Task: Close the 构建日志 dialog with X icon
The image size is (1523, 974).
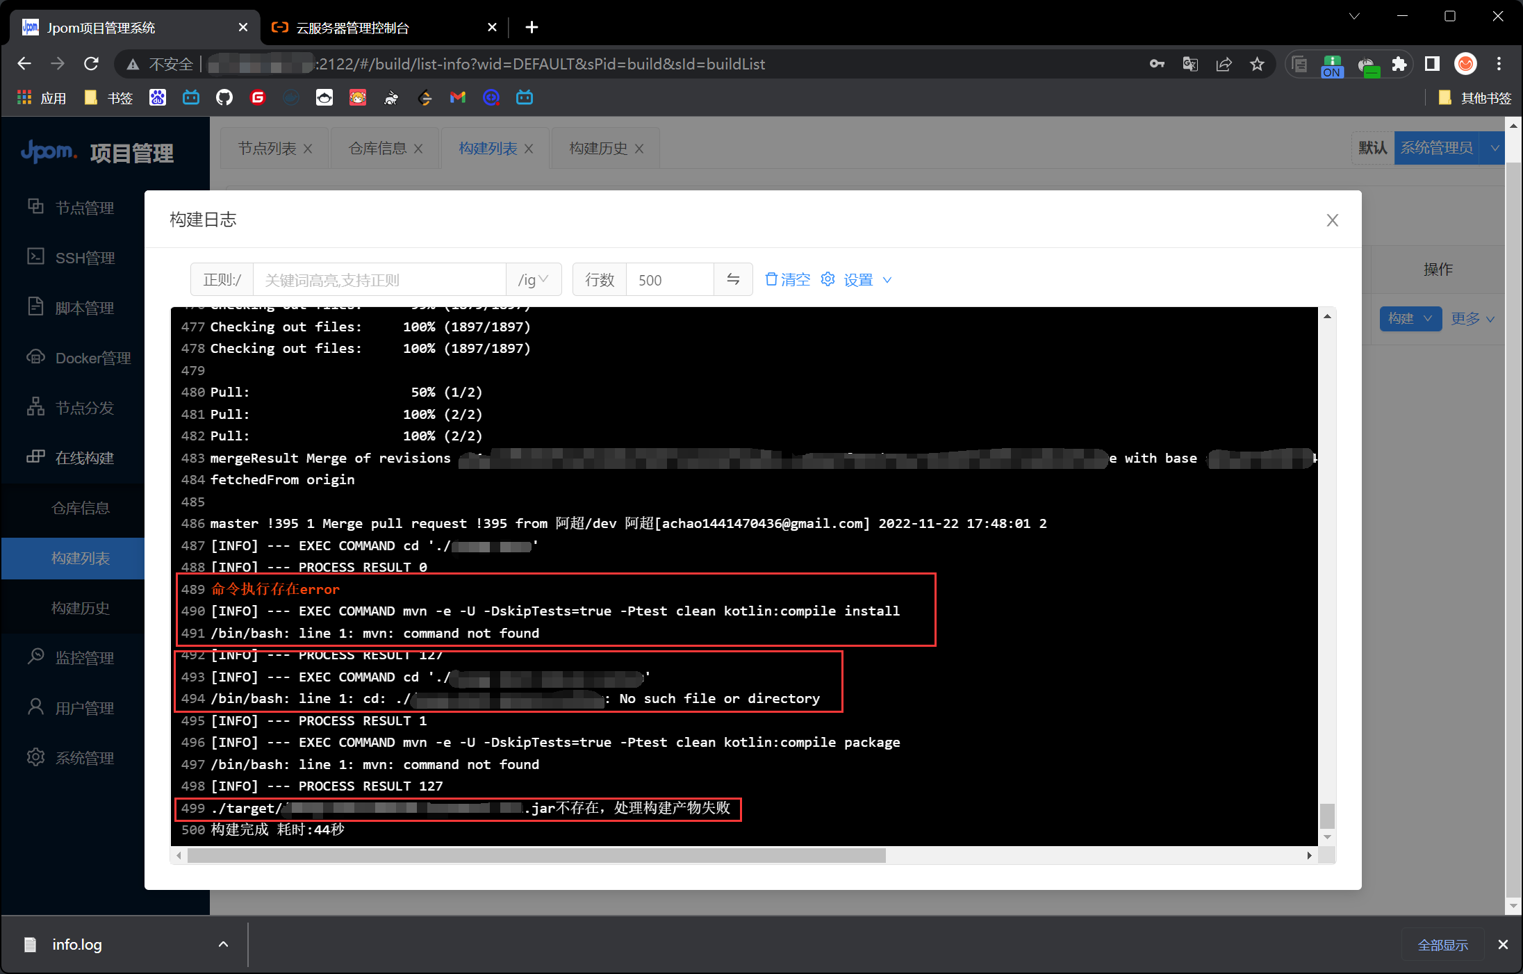Action: 1331,220
